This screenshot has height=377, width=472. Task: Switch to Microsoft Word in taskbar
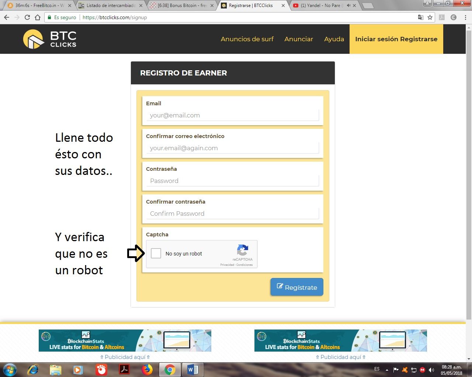pyautogui.click(x=192, y=369)
